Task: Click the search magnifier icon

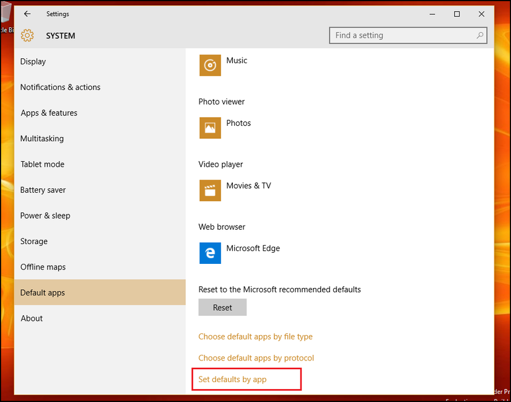Action: pyautogui.click(x=479, y=36)
